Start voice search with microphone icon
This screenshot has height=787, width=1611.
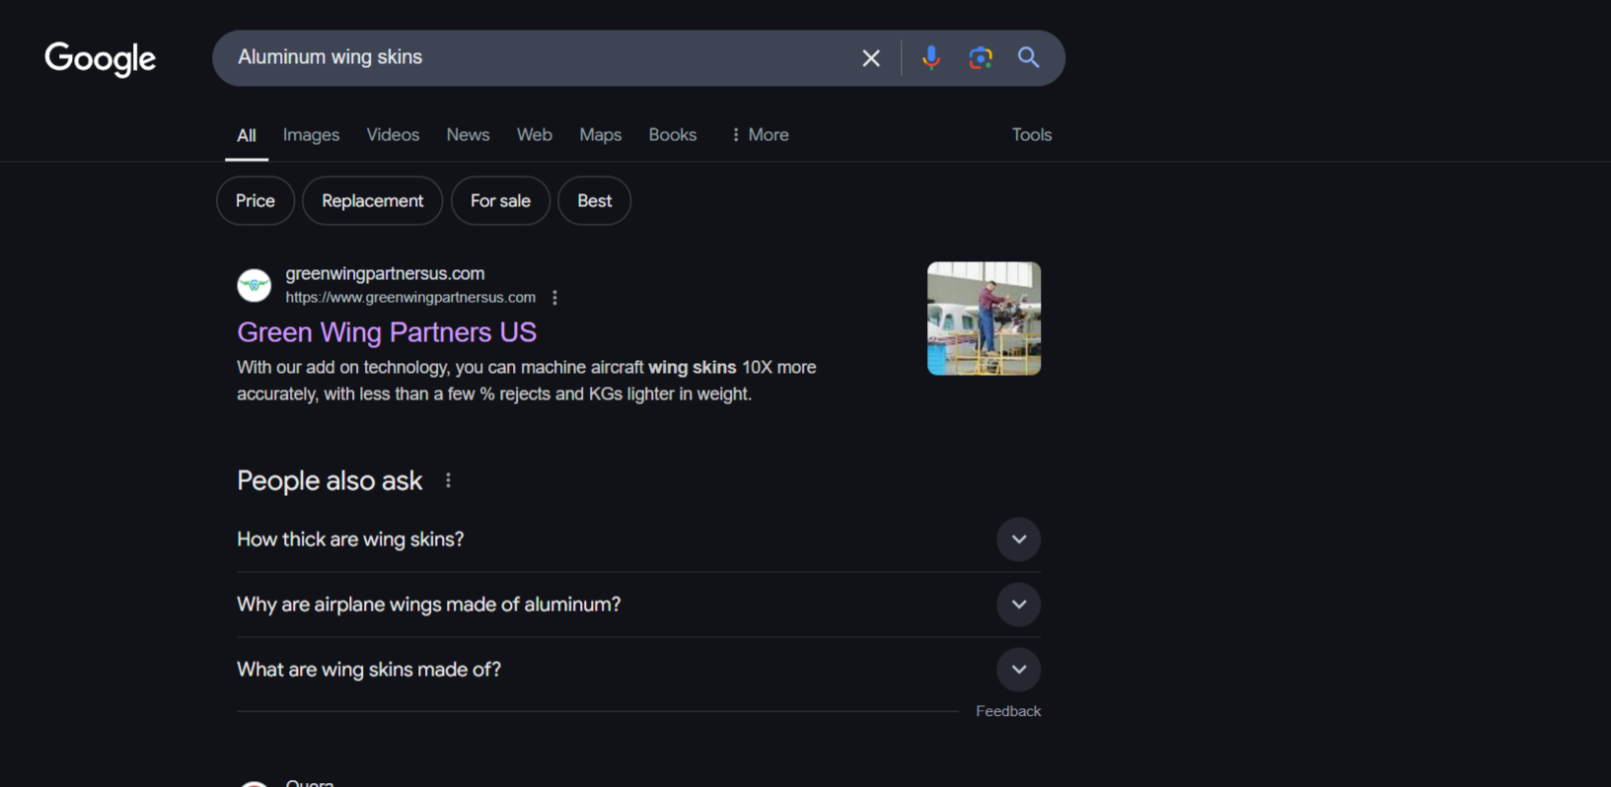(x=930, y=58)
